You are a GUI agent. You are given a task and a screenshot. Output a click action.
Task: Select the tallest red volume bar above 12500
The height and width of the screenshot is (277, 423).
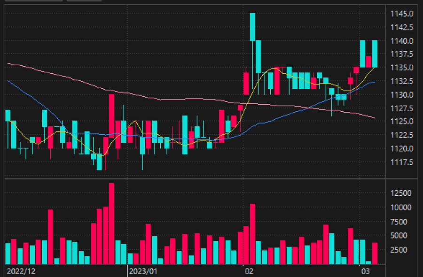pyautogui.click(x=111, y=223)
